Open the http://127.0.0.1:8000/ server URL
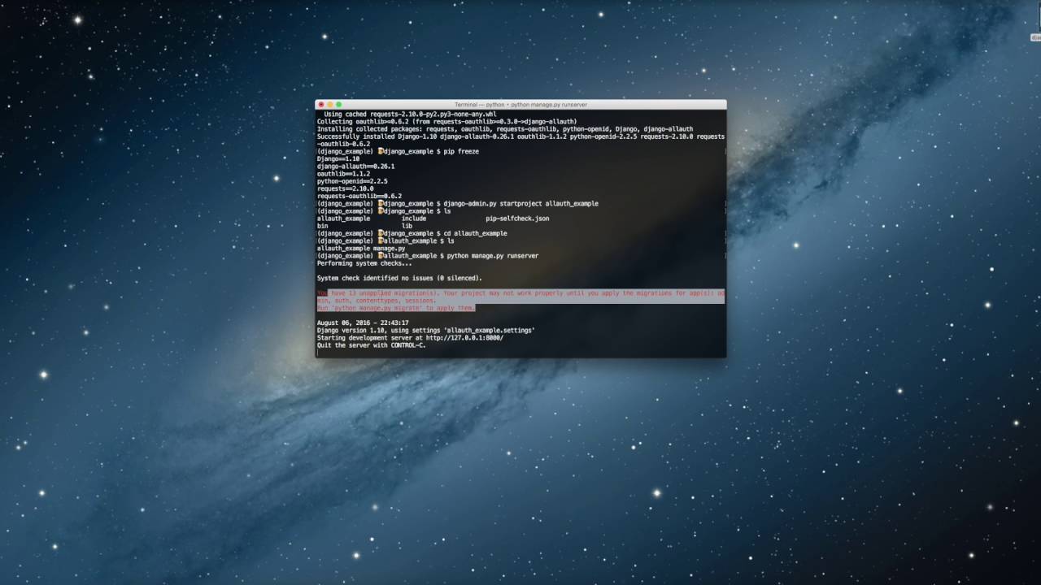 (x=463, y=337)
